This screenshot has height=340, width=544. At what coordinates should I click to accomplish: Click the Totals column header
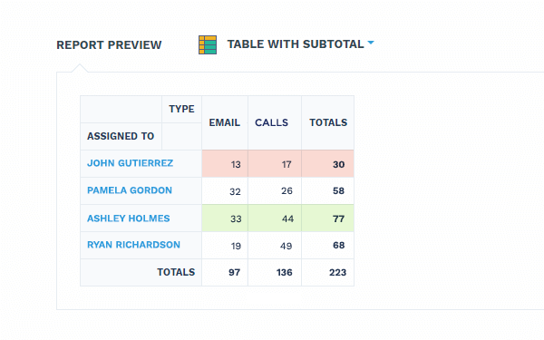pos(328,122)
